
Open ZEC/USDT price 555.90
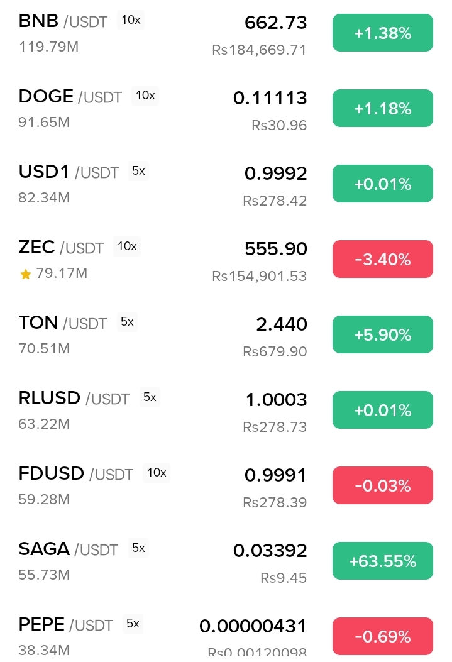[x=275, y=249]
